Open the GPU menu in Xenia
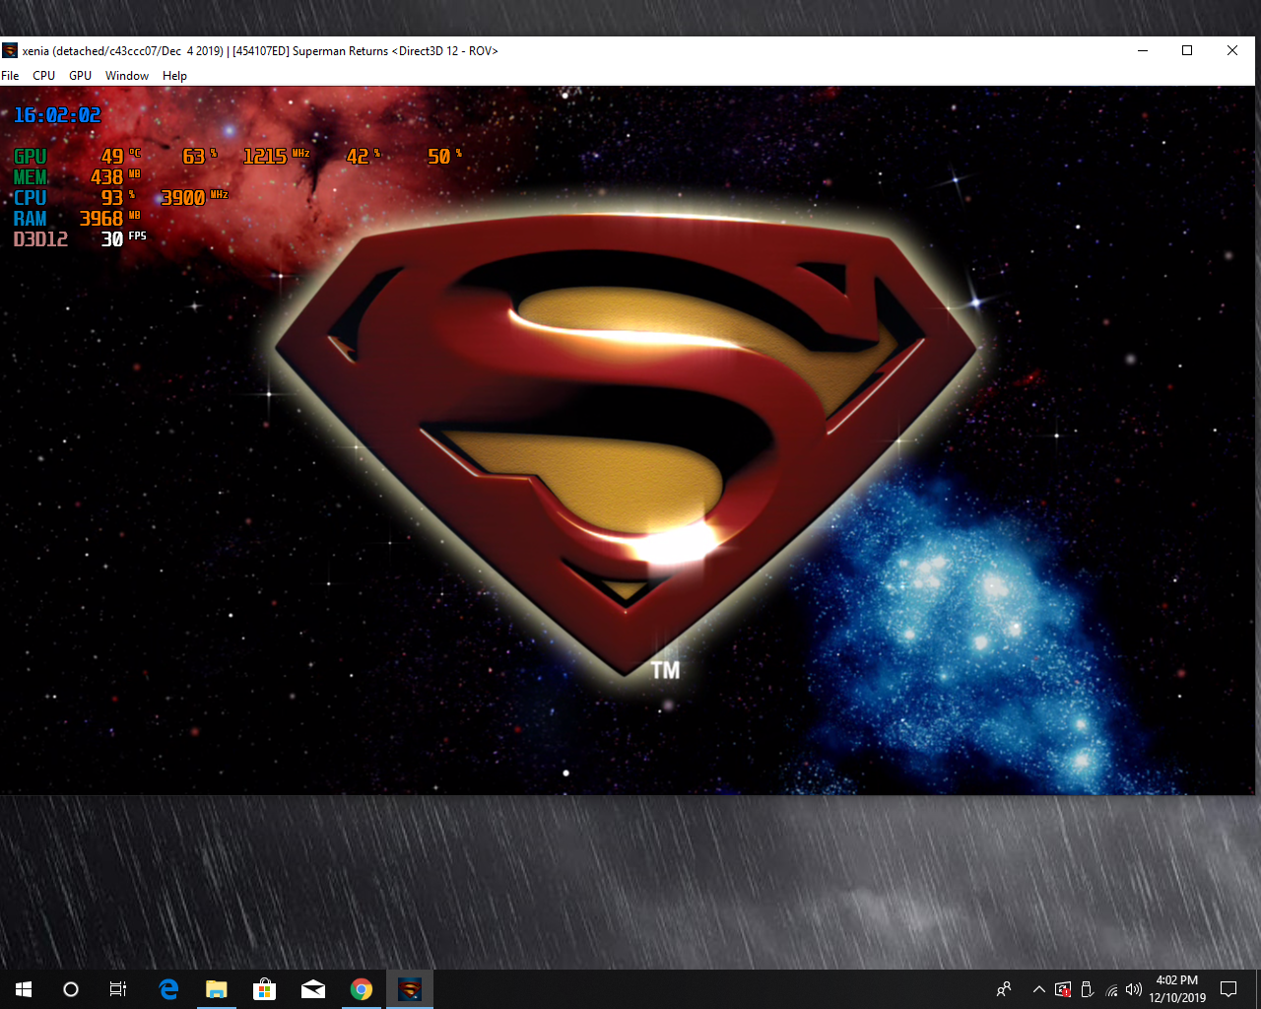 point(79,75)
